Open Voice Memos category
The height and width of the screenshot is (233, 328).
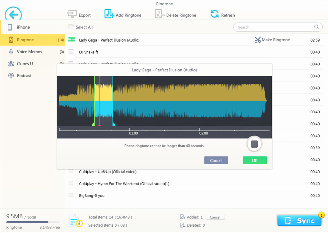(x=33, y=52)
